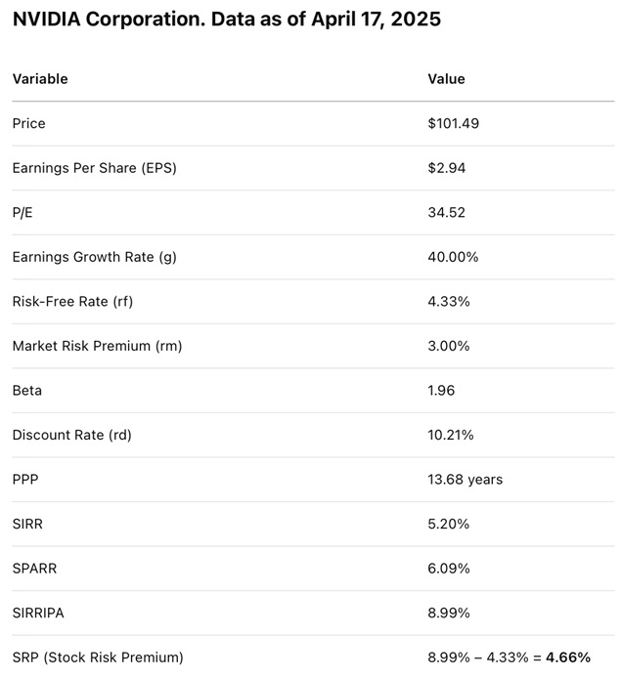Click the NVIDIA Corporation title heading
Image resolution: width=621 pixels, height=678 pixels.
point(227,20)
